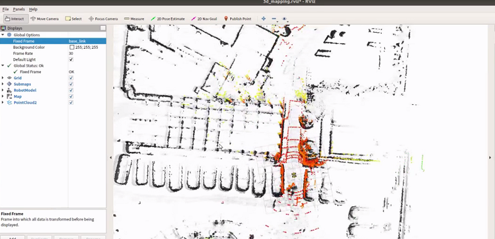Click the Background Color white swatch
495x239 pixels.
pyautogui.click(x=72, y=47)
